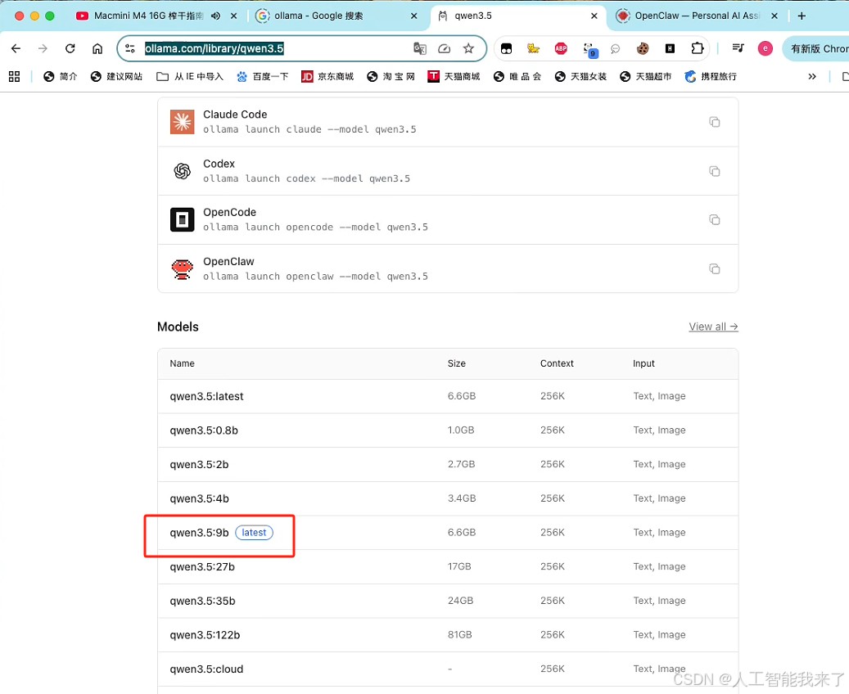This screenshot has height=694, width=849.
Task: Open qwen3.5:9b model
Action: (199, 533)
